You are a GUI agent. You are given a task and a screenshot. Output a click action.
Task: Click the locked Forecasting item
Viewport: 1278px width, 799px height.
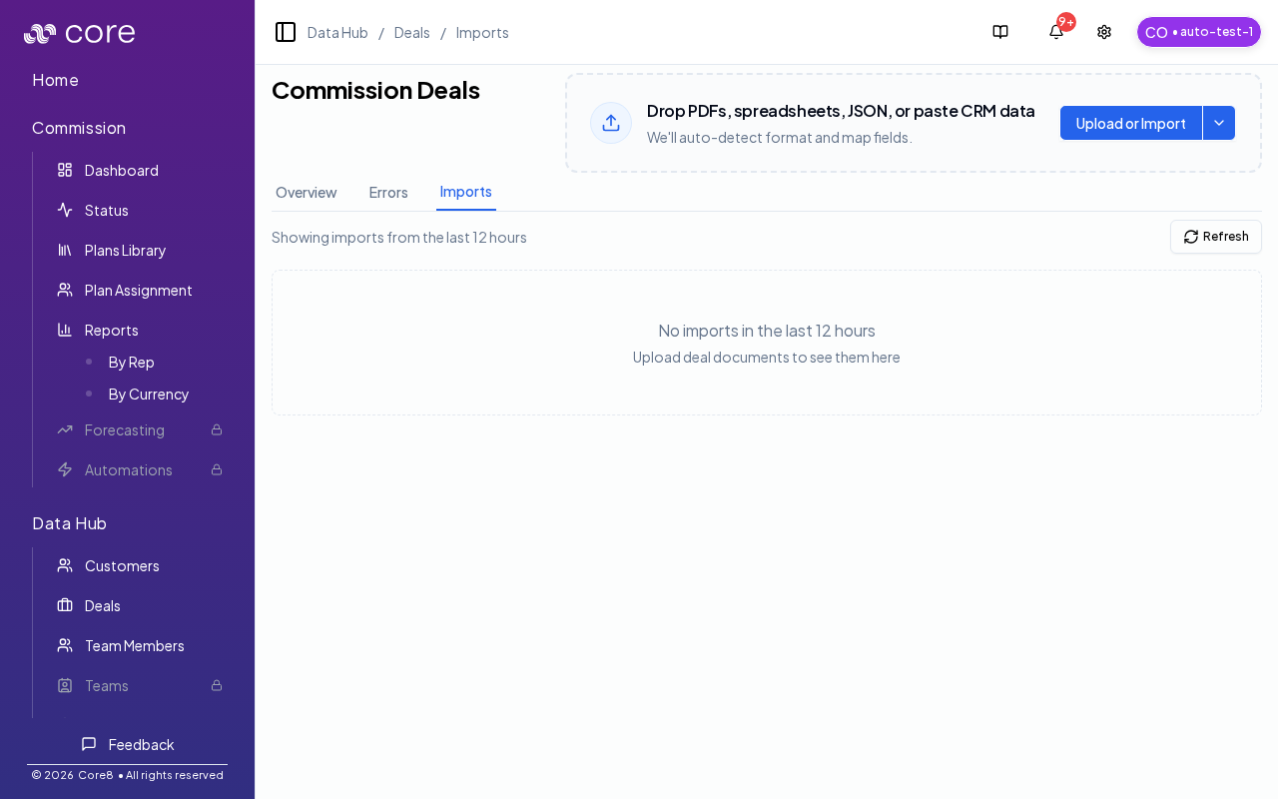pyautogui.click(x=125, y=429)
